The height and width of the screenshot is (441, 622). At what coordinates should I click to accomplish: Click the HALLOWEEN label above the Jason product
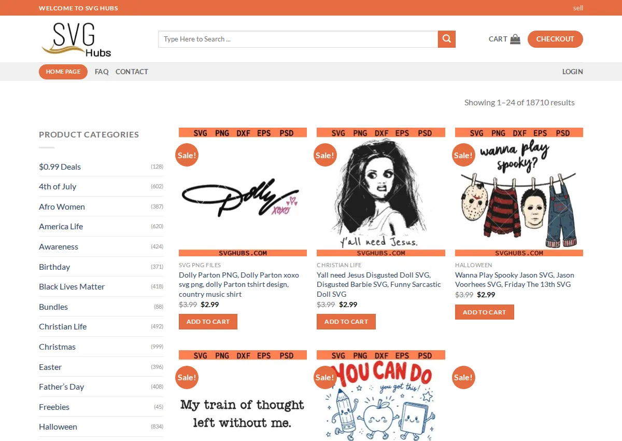474,265
